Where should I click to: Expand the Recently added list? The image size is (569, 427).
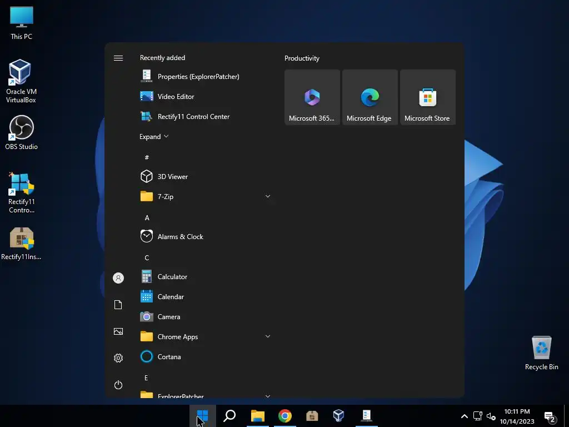click(x=154, y=137)
